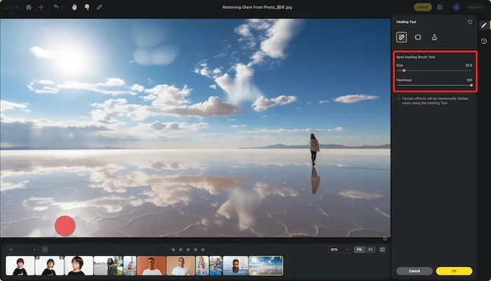Toggle the split compare view icon
The width and height of the screenshot is (491, 281).
coord(382,249)
